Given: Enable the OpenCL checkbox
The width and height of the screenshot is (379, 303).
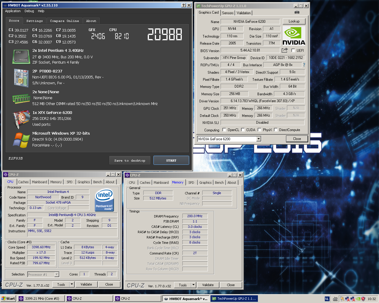Looking at the screenshot, I should (224, 130).
